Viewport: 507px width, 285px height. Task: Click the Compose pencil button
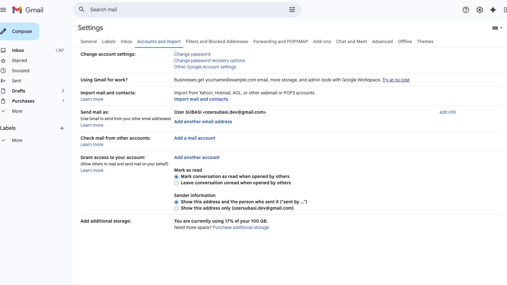pyautogui.click(x=19, y=31)
